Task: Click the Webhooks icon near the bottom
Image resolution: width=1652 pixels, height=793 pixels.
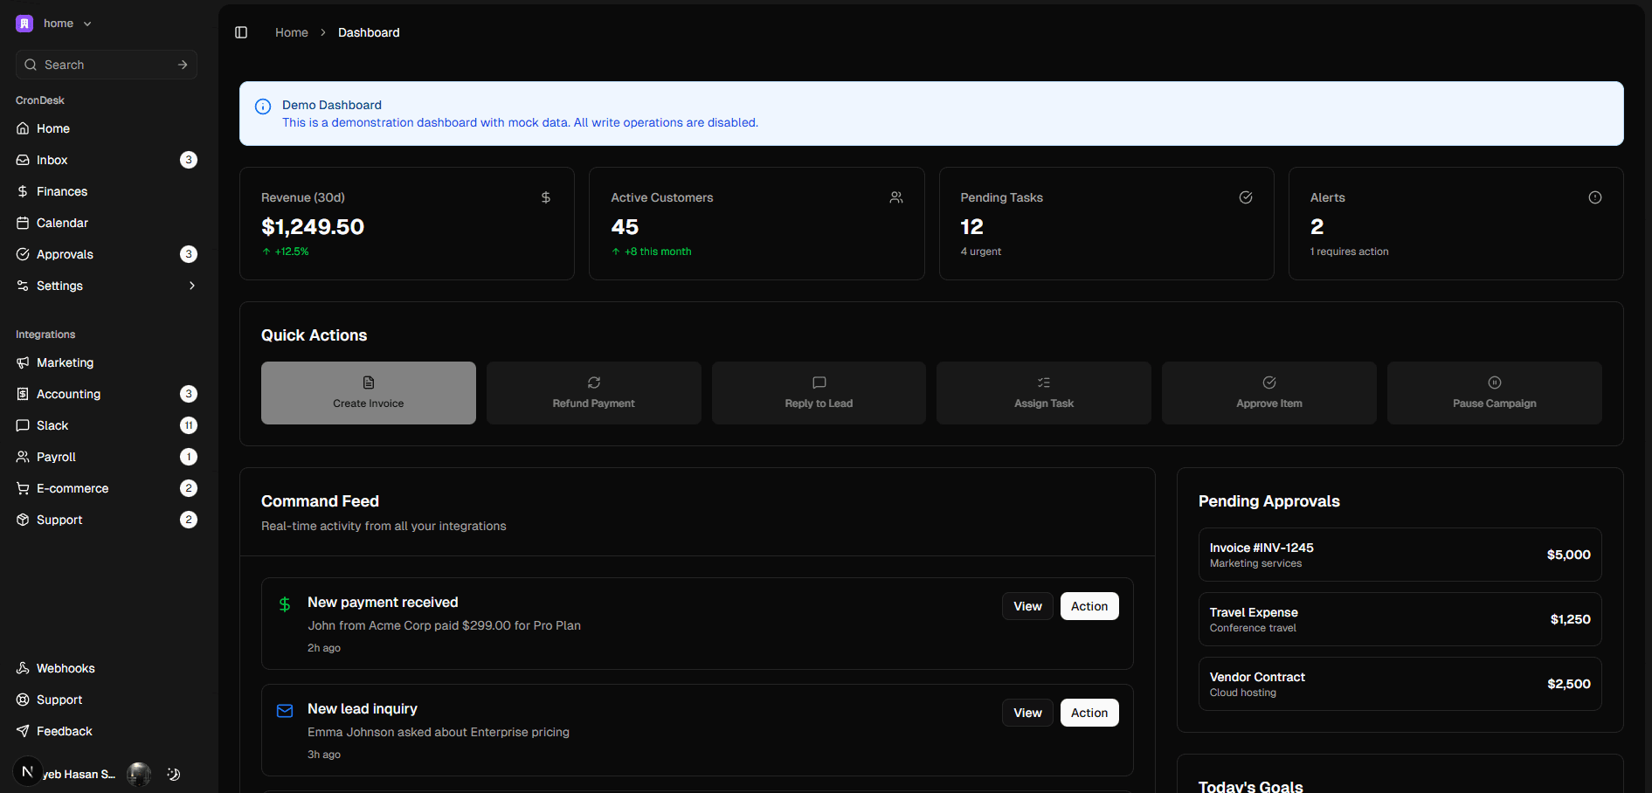Action: coord(23,668)
